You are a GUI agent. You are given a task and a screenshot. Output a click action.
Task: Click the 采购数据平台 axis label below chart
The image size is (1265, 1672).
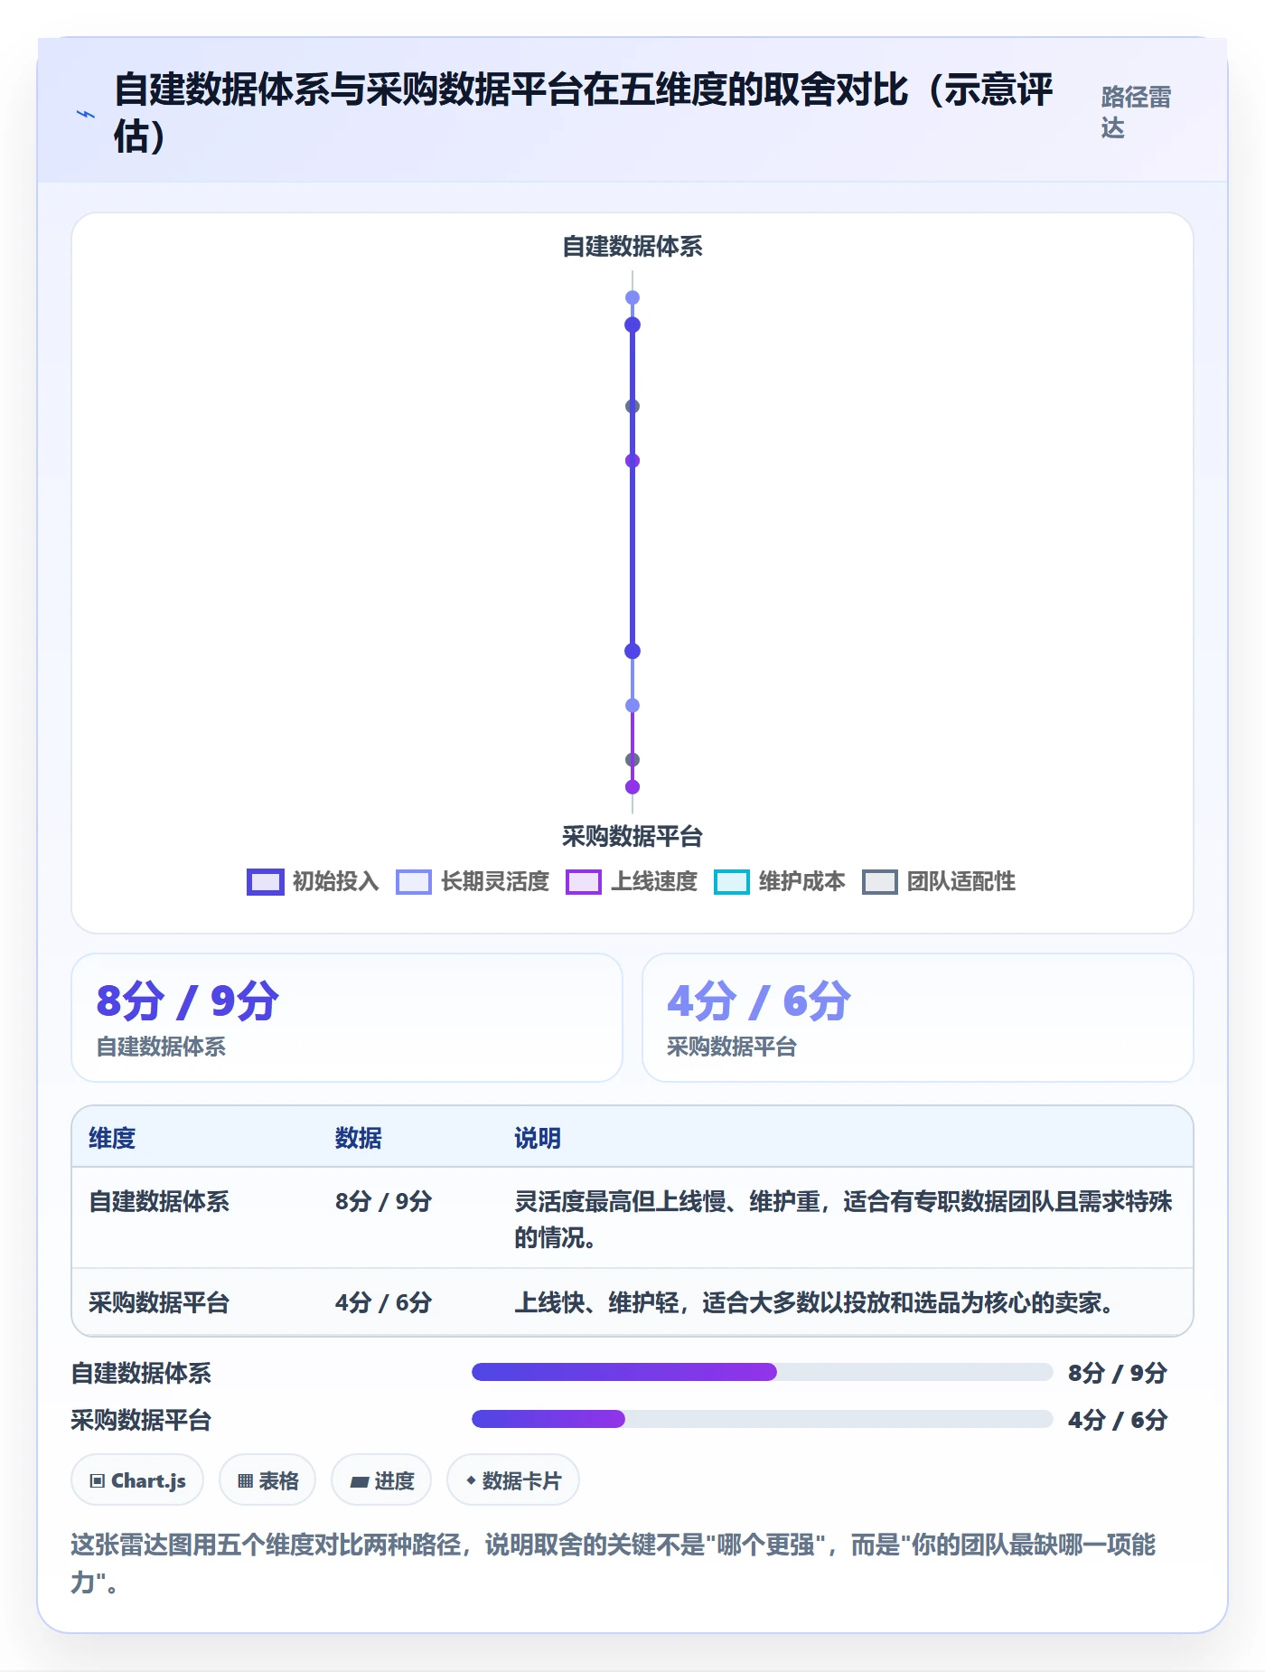tap(632, 836)
